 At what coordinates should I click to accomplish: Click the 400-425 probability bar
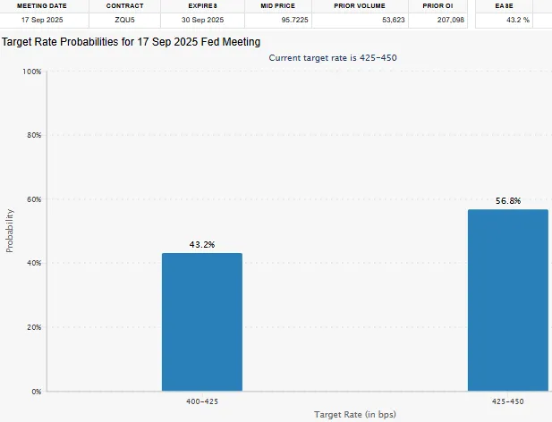pyautogui.click(x=201, y=322)
